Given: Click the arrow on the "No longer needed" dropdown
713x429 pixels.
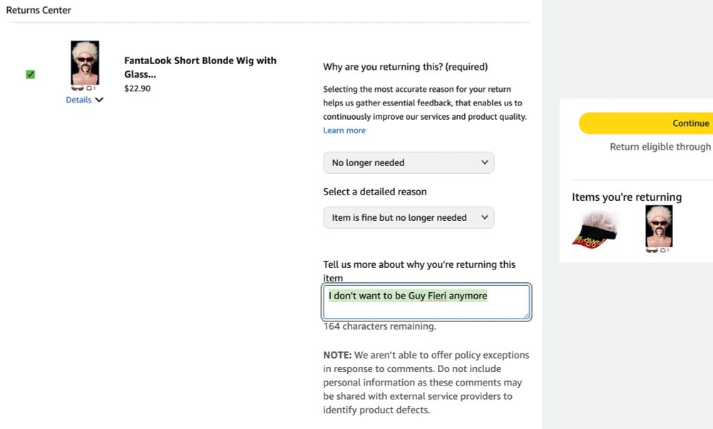Looking at the screenshot, I should point(485,162).
